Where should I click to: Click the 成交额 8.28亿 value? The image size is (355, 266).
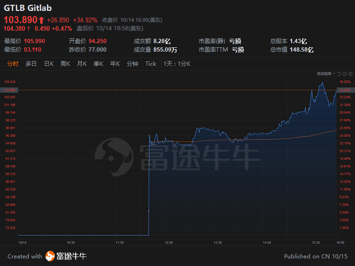tap(162, 41)
